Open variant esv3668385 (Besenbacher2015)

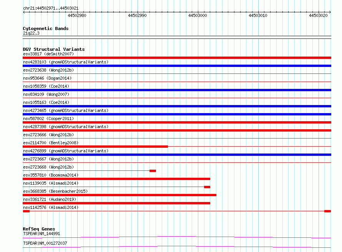click(x=55, y=191)
